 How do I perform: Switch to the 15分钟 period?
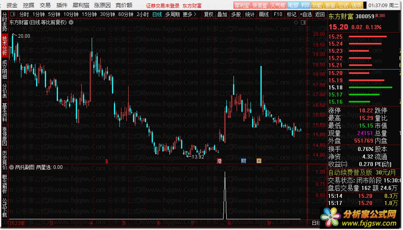click(x=89, y=14)
